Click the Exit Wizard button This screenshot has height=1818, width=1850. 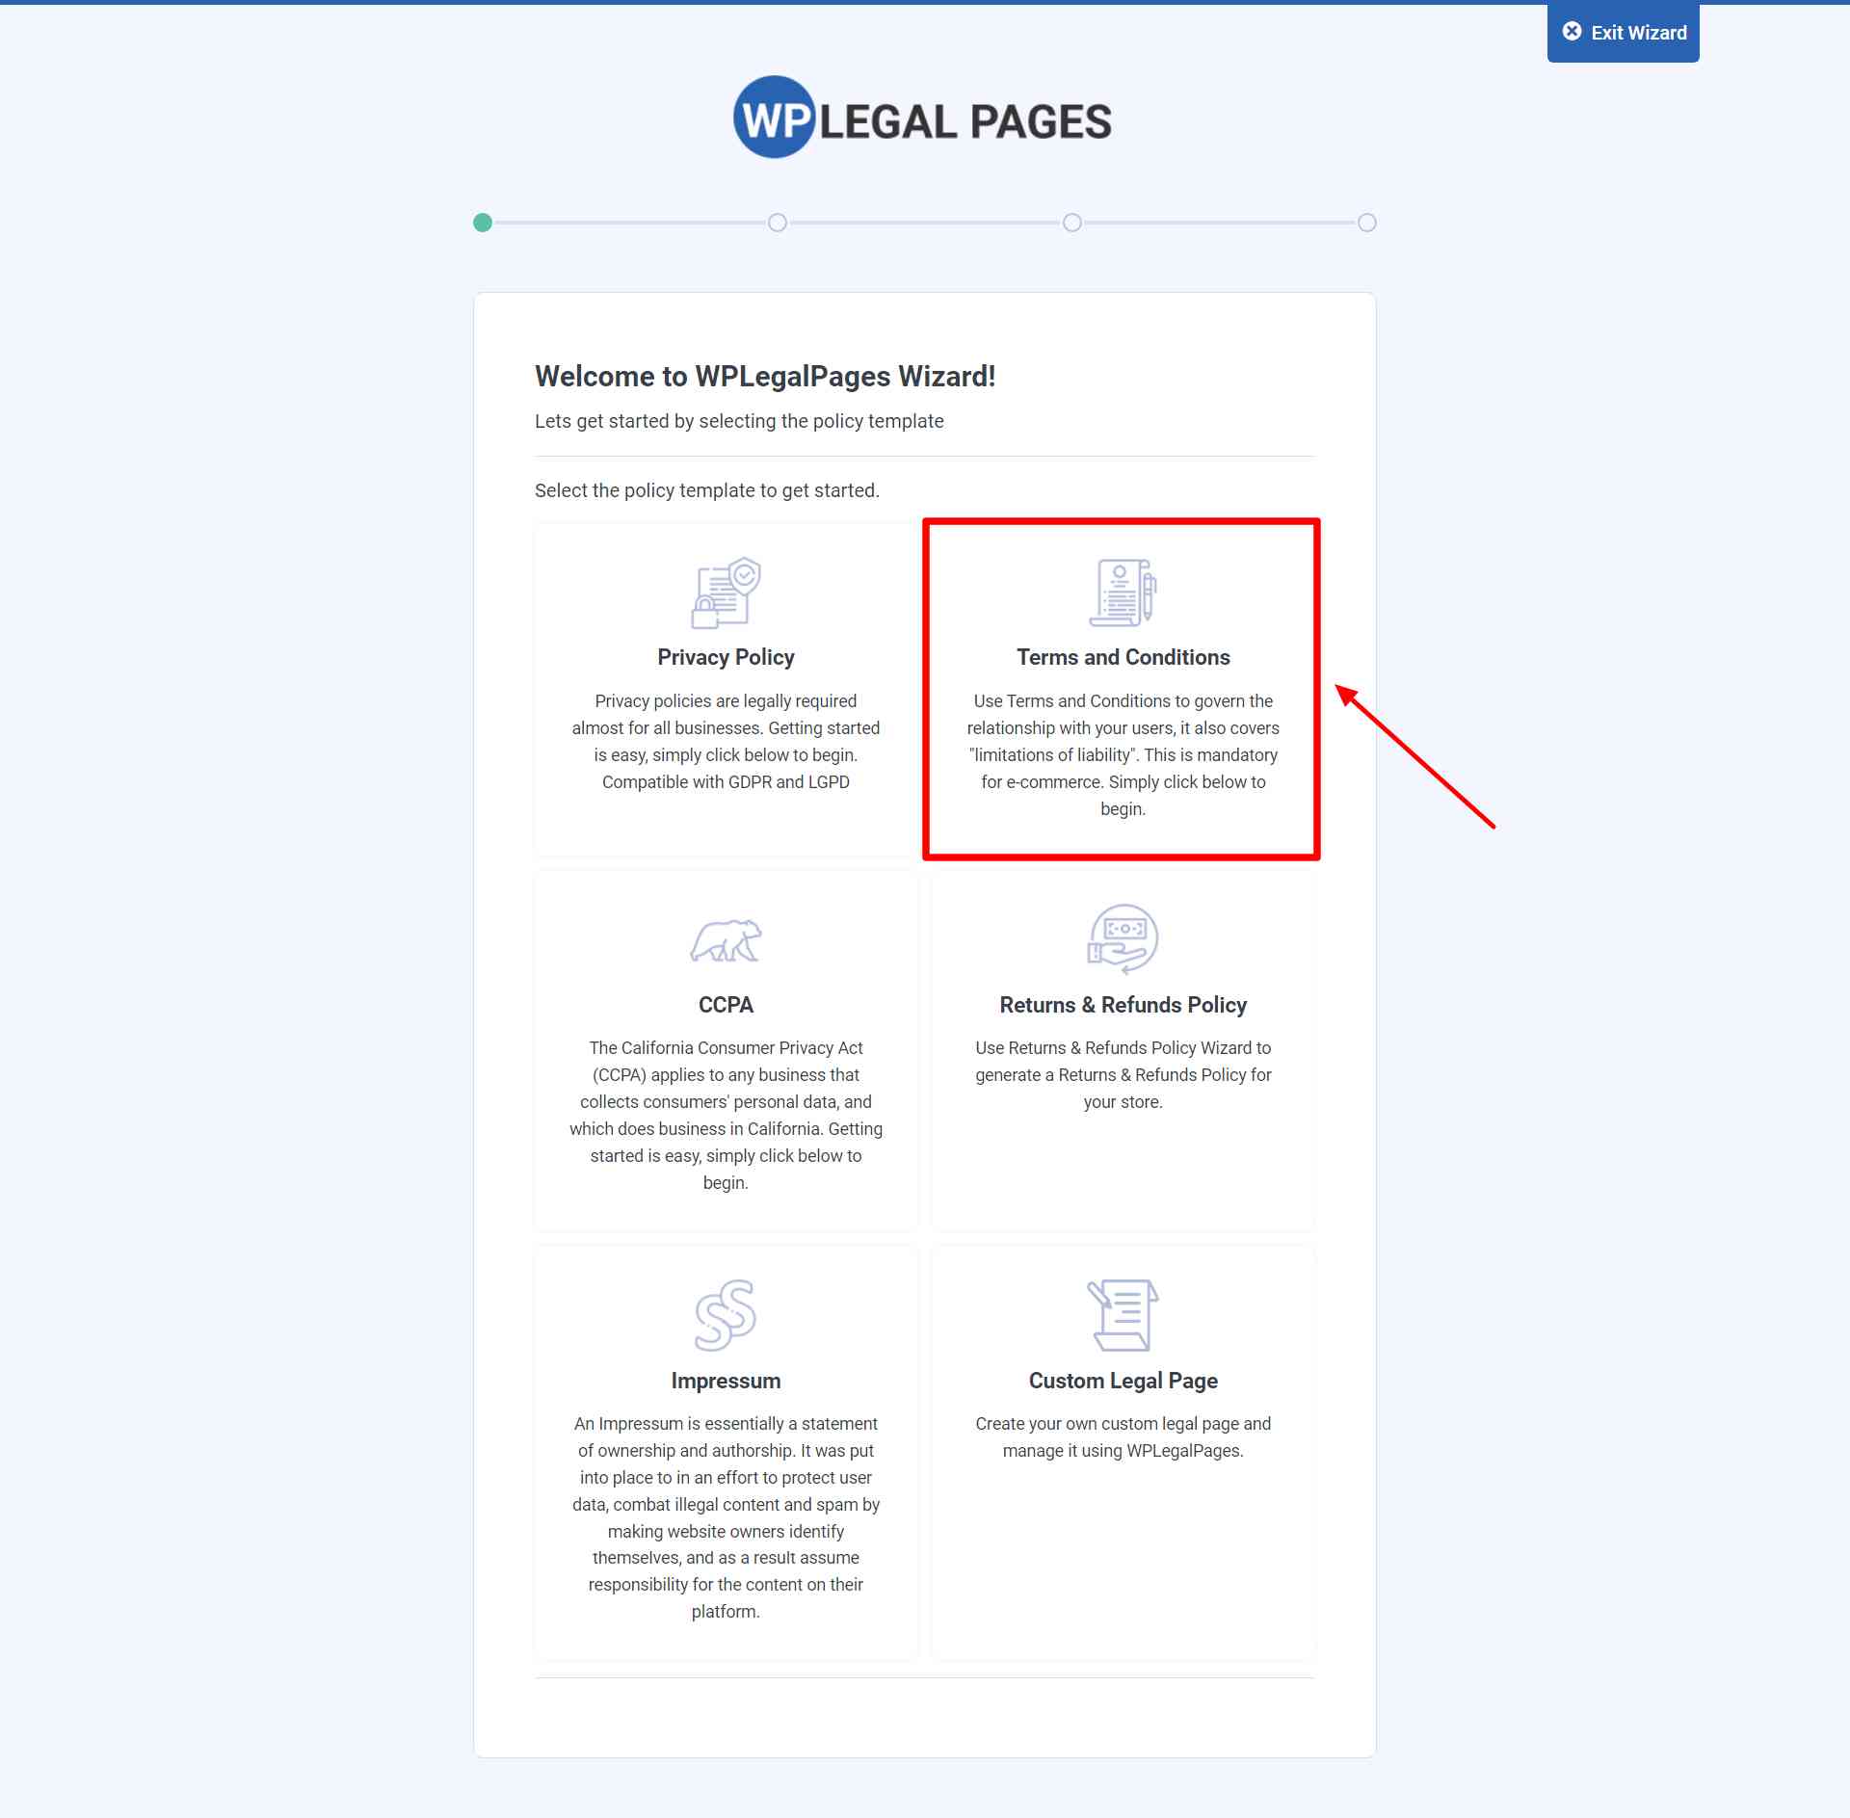tap(1623, 33)
